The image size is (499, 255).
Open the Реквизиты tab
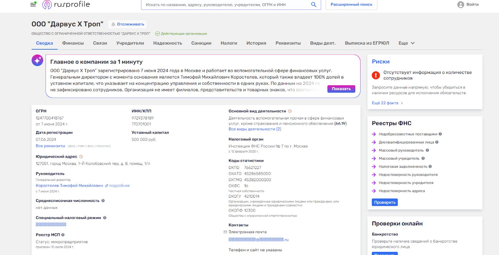(288, 43)
